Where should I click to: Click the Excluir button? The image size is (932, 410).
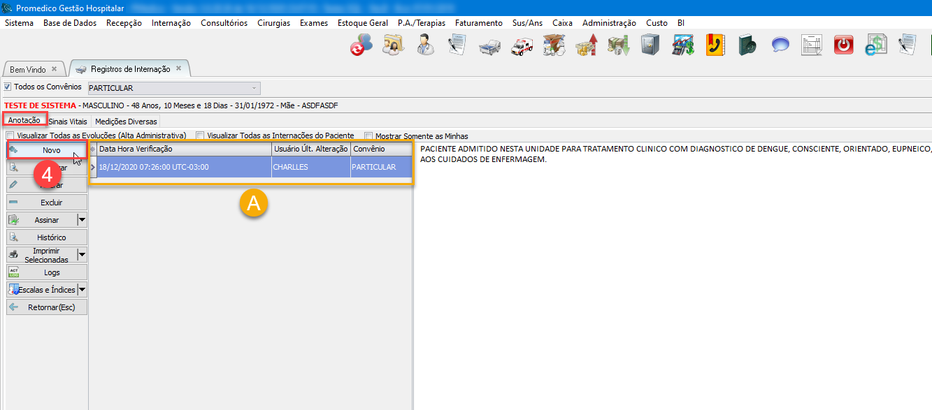(47, 203)
